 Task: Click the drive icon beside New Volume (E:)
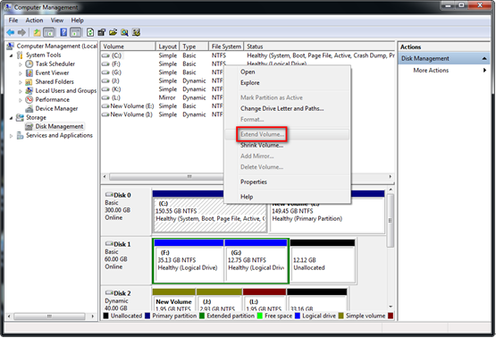coord(105,106)
